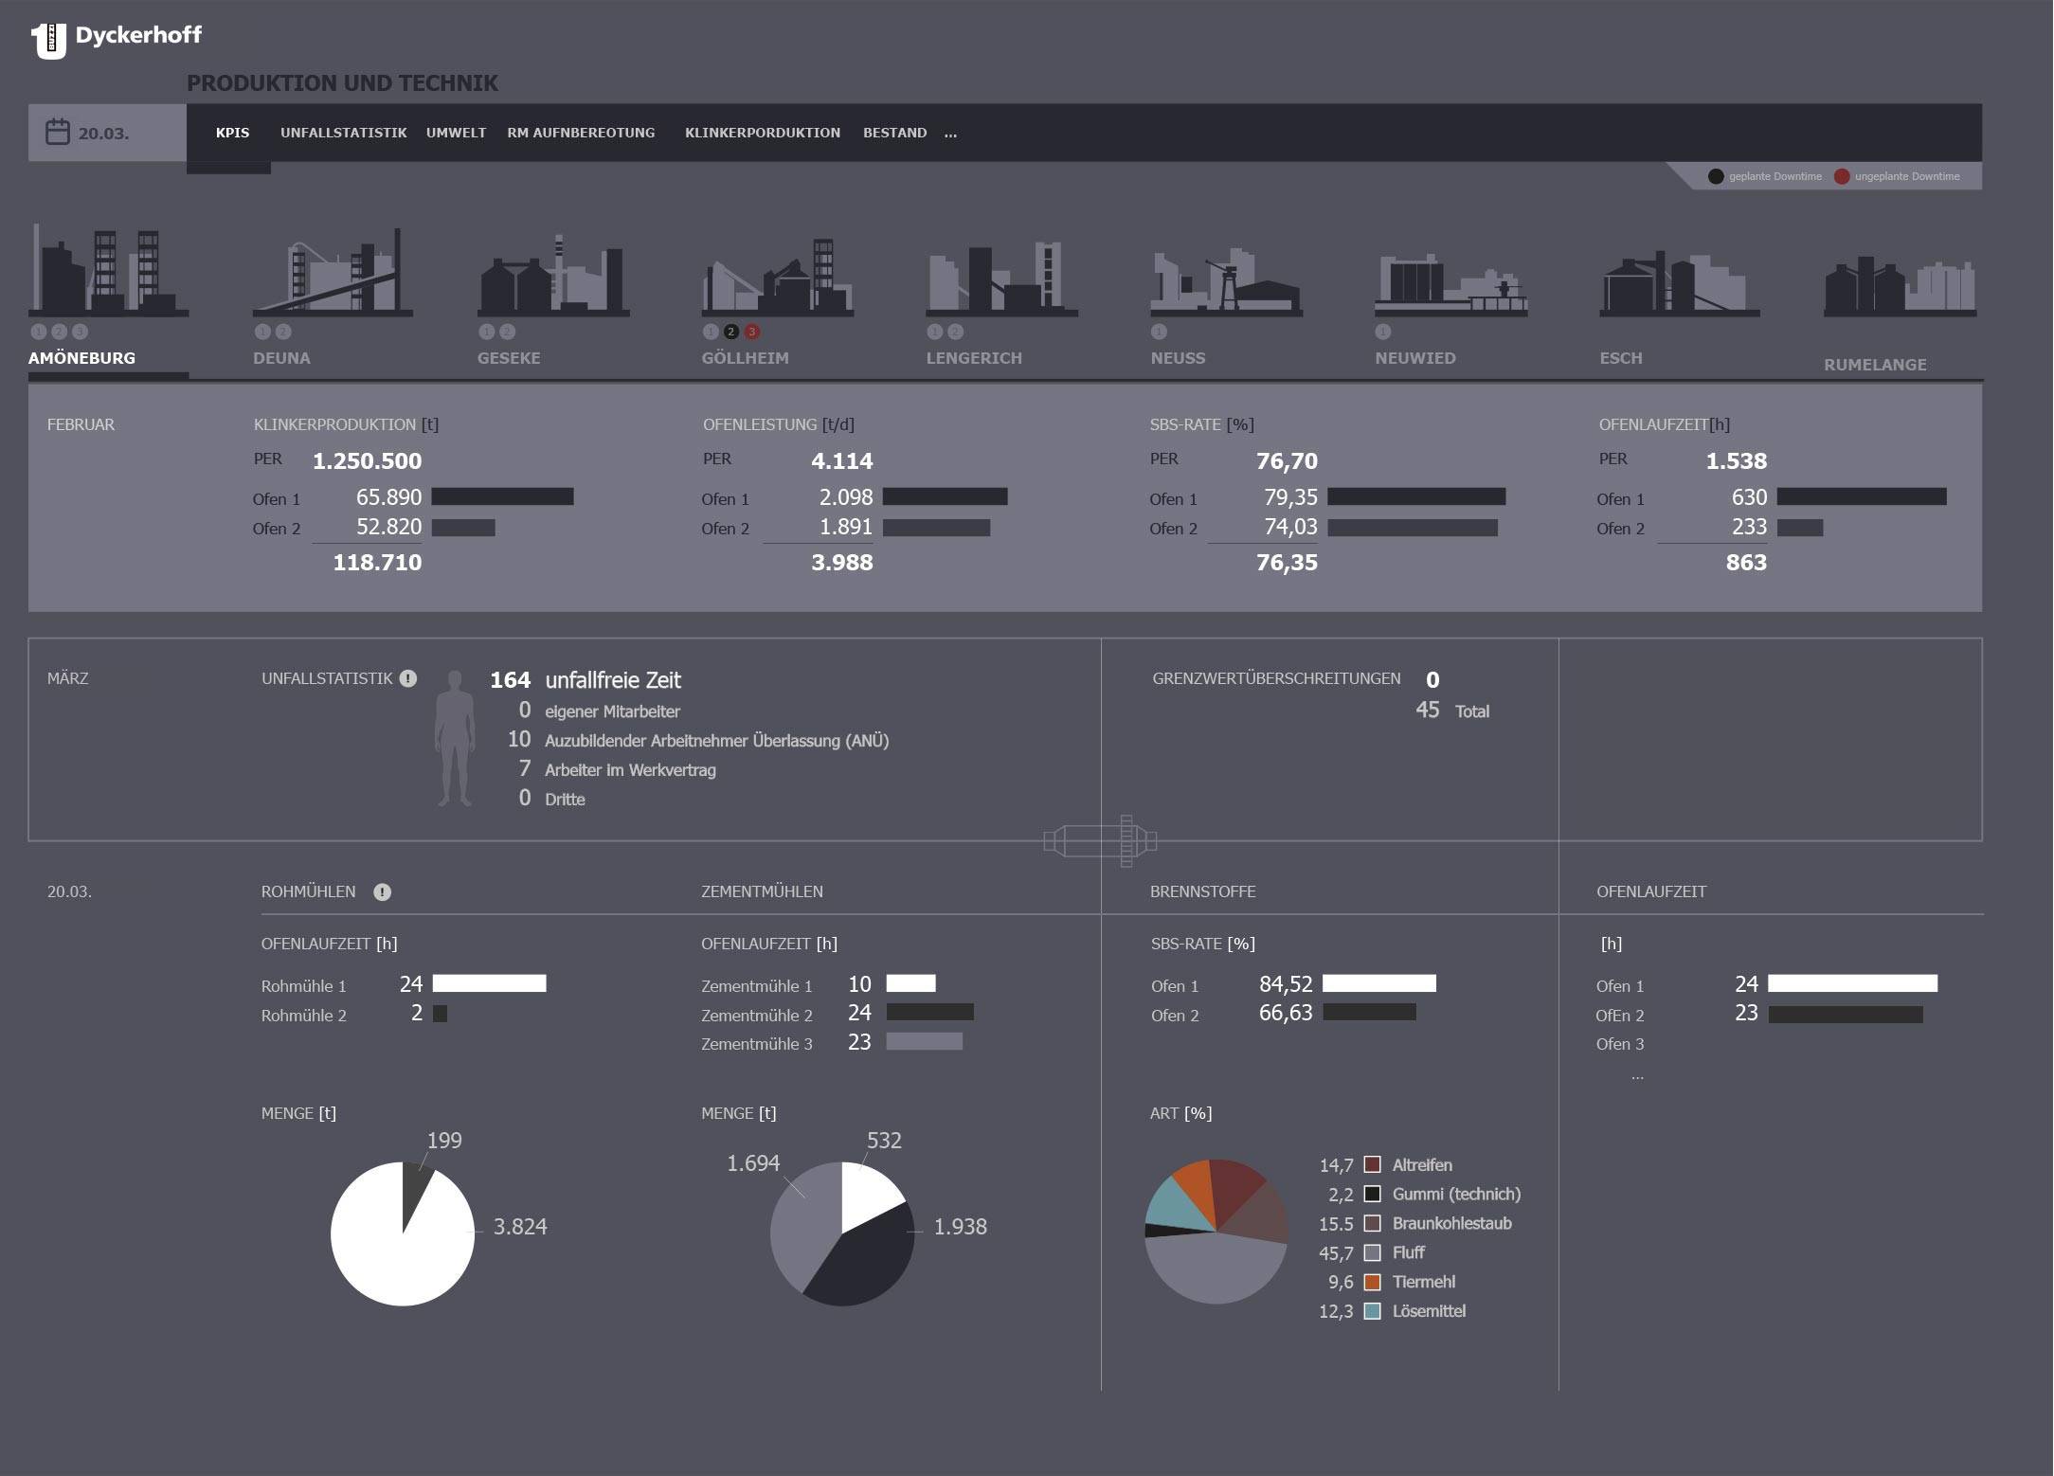Switch to the Unfallstatistik tab
Screen dimensions: 2054x1476
344,133
